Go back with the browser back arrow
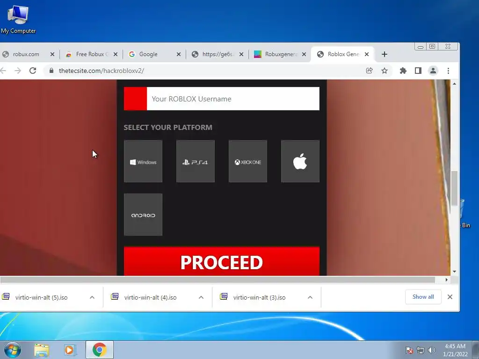The width and height of the screenshot is (479, 359). click(3, 71)
